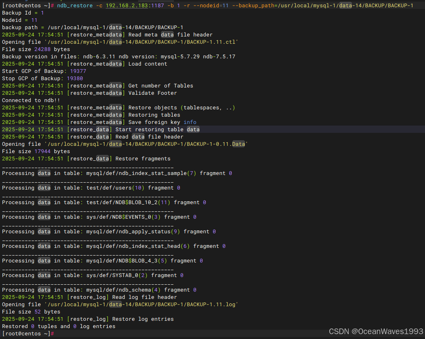Click the --nodeid=11 argument
425x339 pixels.
[211, 5]
